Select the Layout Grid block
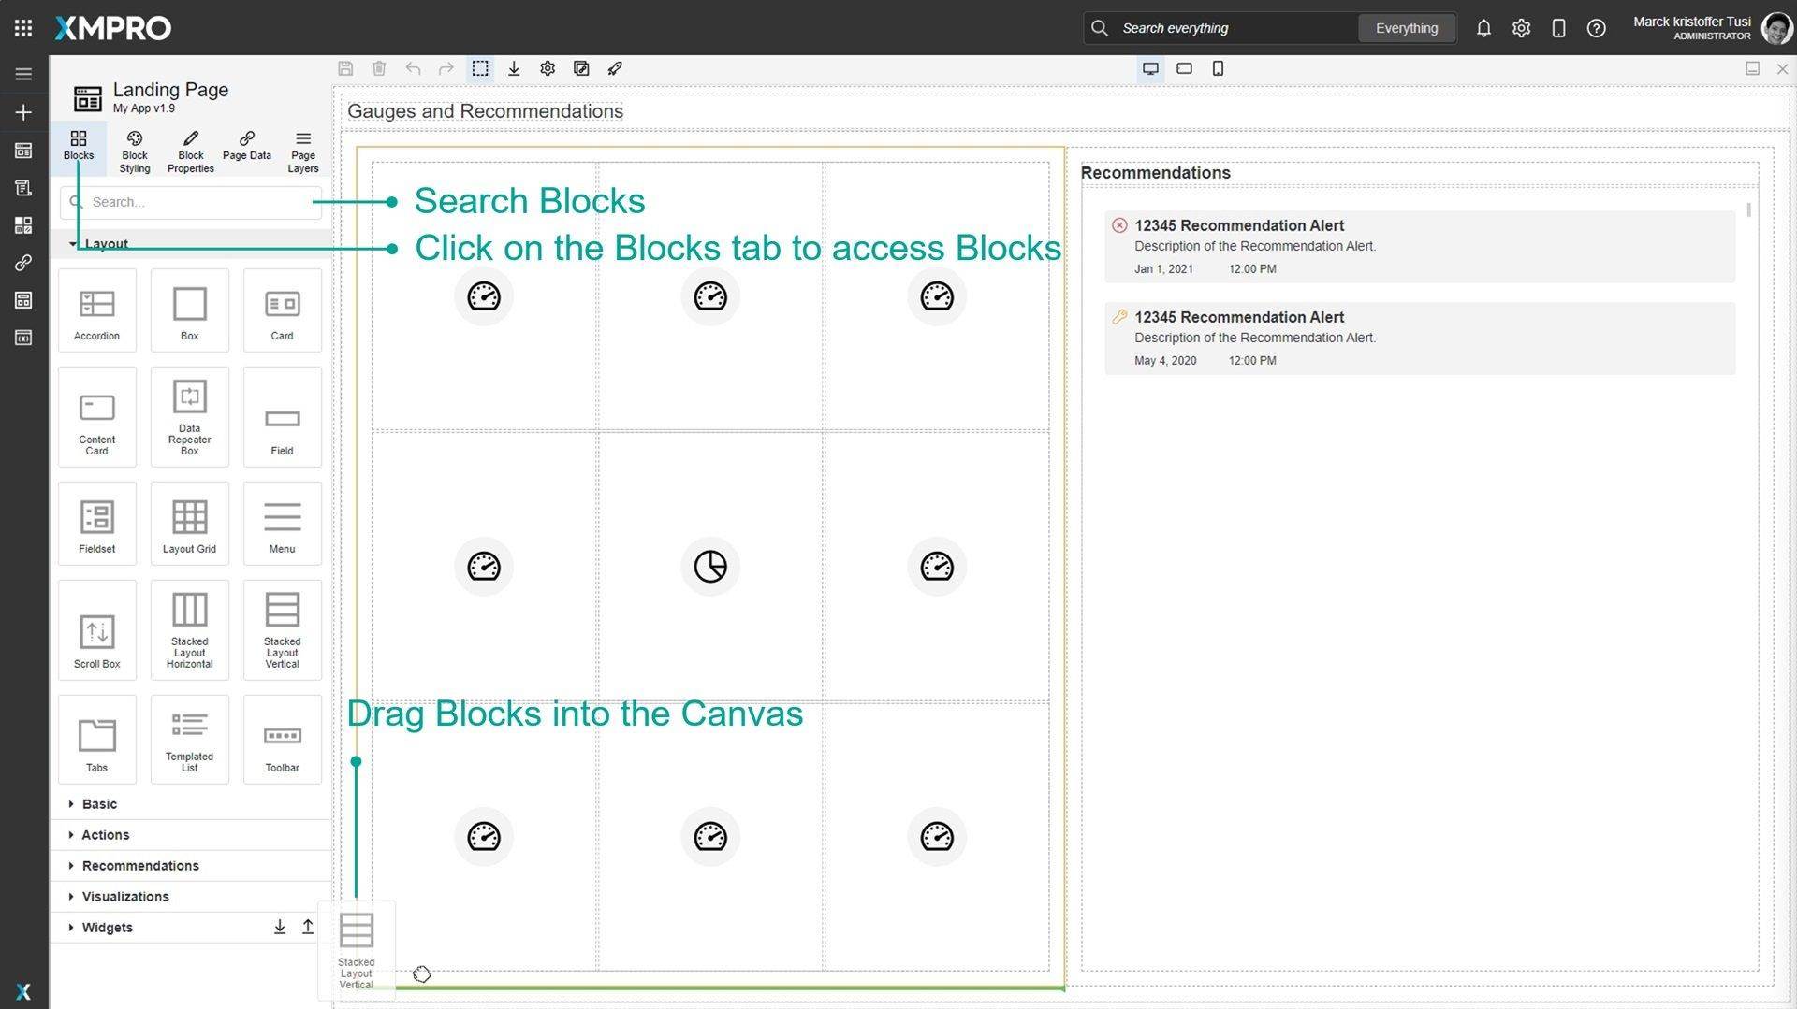1797x1009 pixels. pyautogui.click(x=189, y=524)
